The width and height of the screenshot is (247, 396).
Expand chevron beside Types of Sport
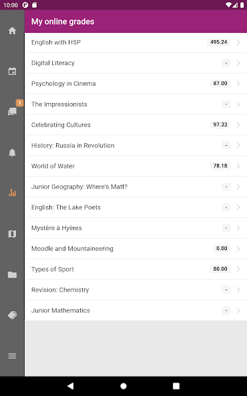point(238,269)
